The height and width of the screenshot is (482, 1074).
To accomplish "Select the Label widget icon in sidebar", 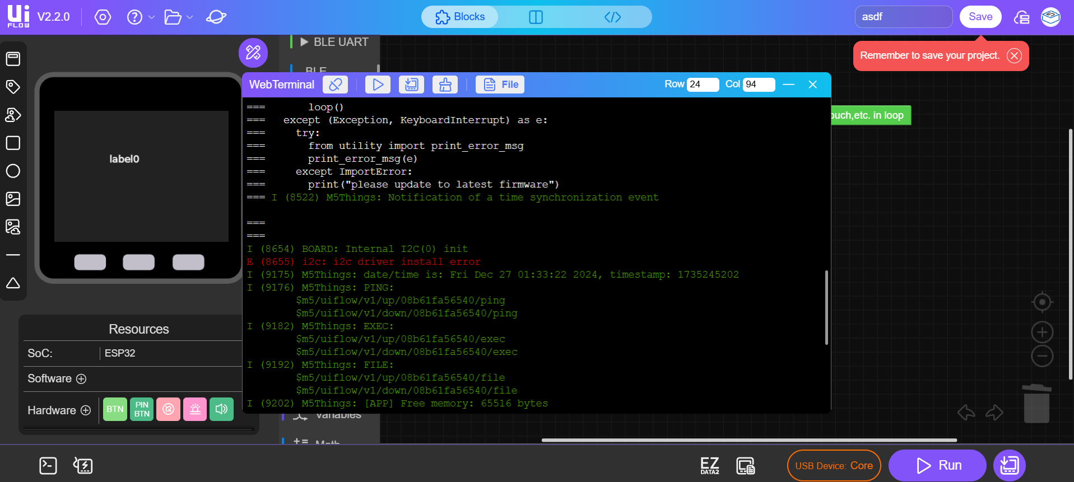I will pos(13,87).
